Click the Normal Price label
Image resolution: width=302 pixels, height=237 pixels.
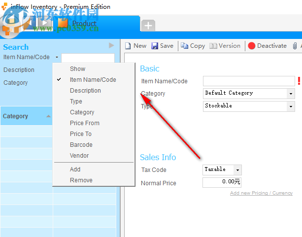159,183
